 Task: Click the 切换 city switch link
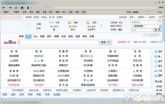pyautogui.click(x=38, y=28)
